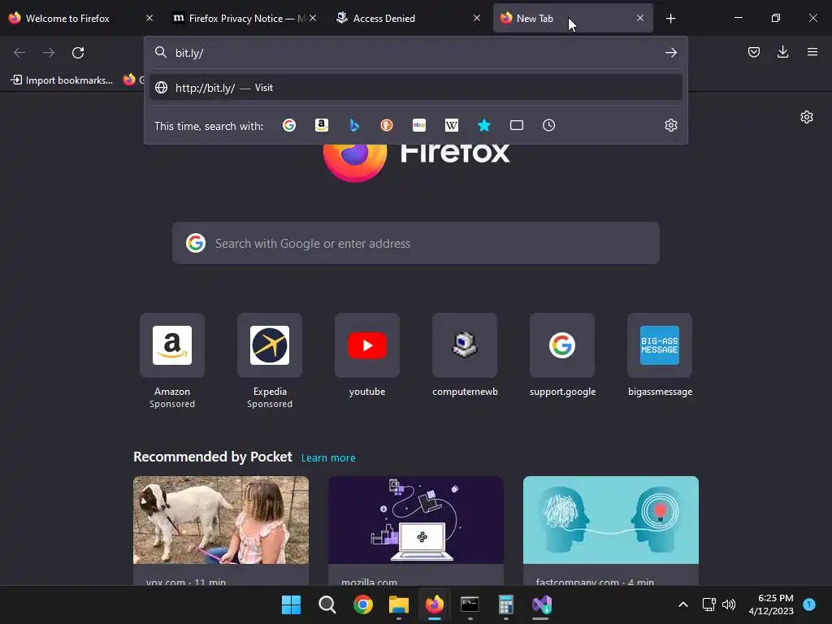Open the fastcompany.com heads article card
The width and height of the screenshot is (832, 624).
(611, 531)
